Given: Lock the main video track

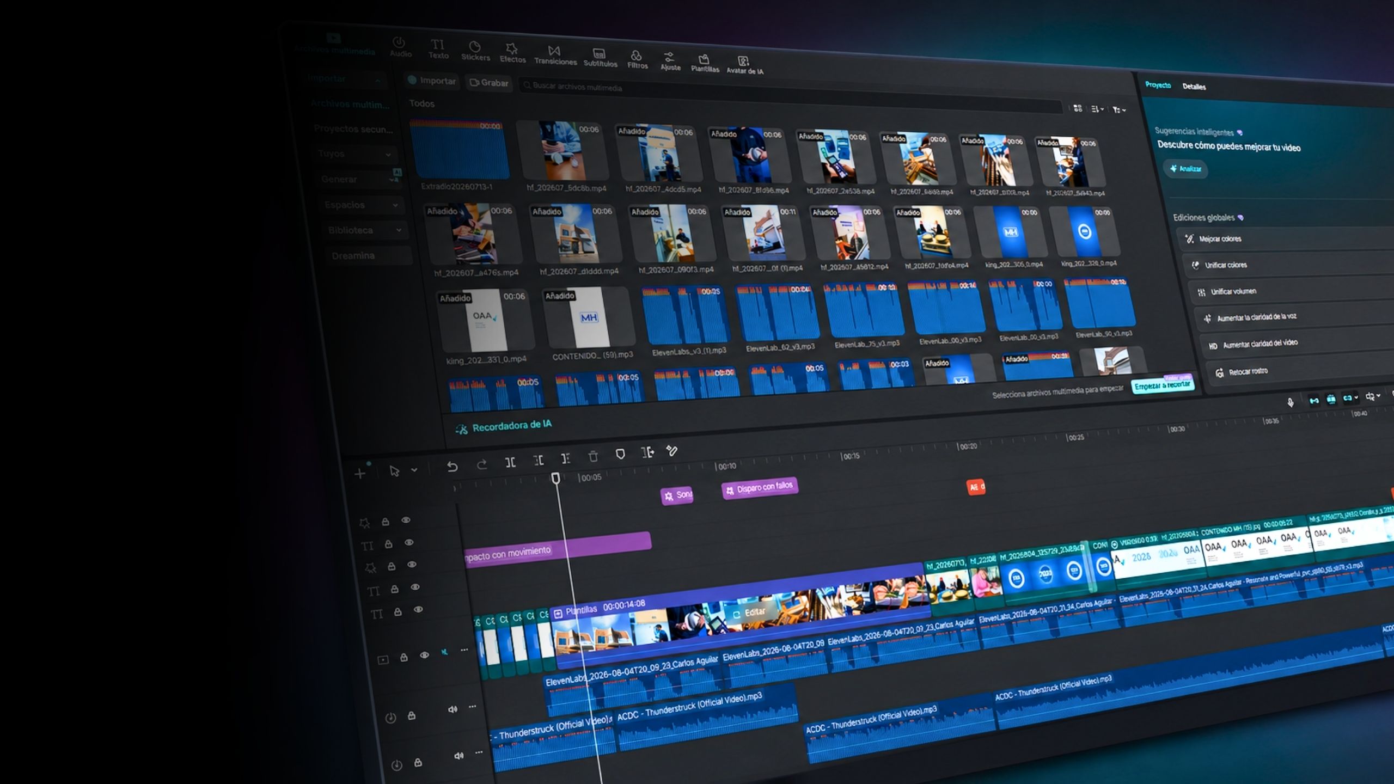Looking at the screenshot, I should pos(403,657).
